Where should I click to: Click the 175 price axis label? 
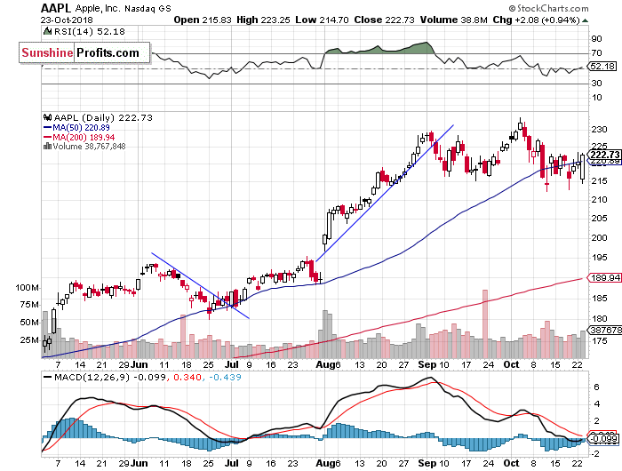(x=599, y=340)
